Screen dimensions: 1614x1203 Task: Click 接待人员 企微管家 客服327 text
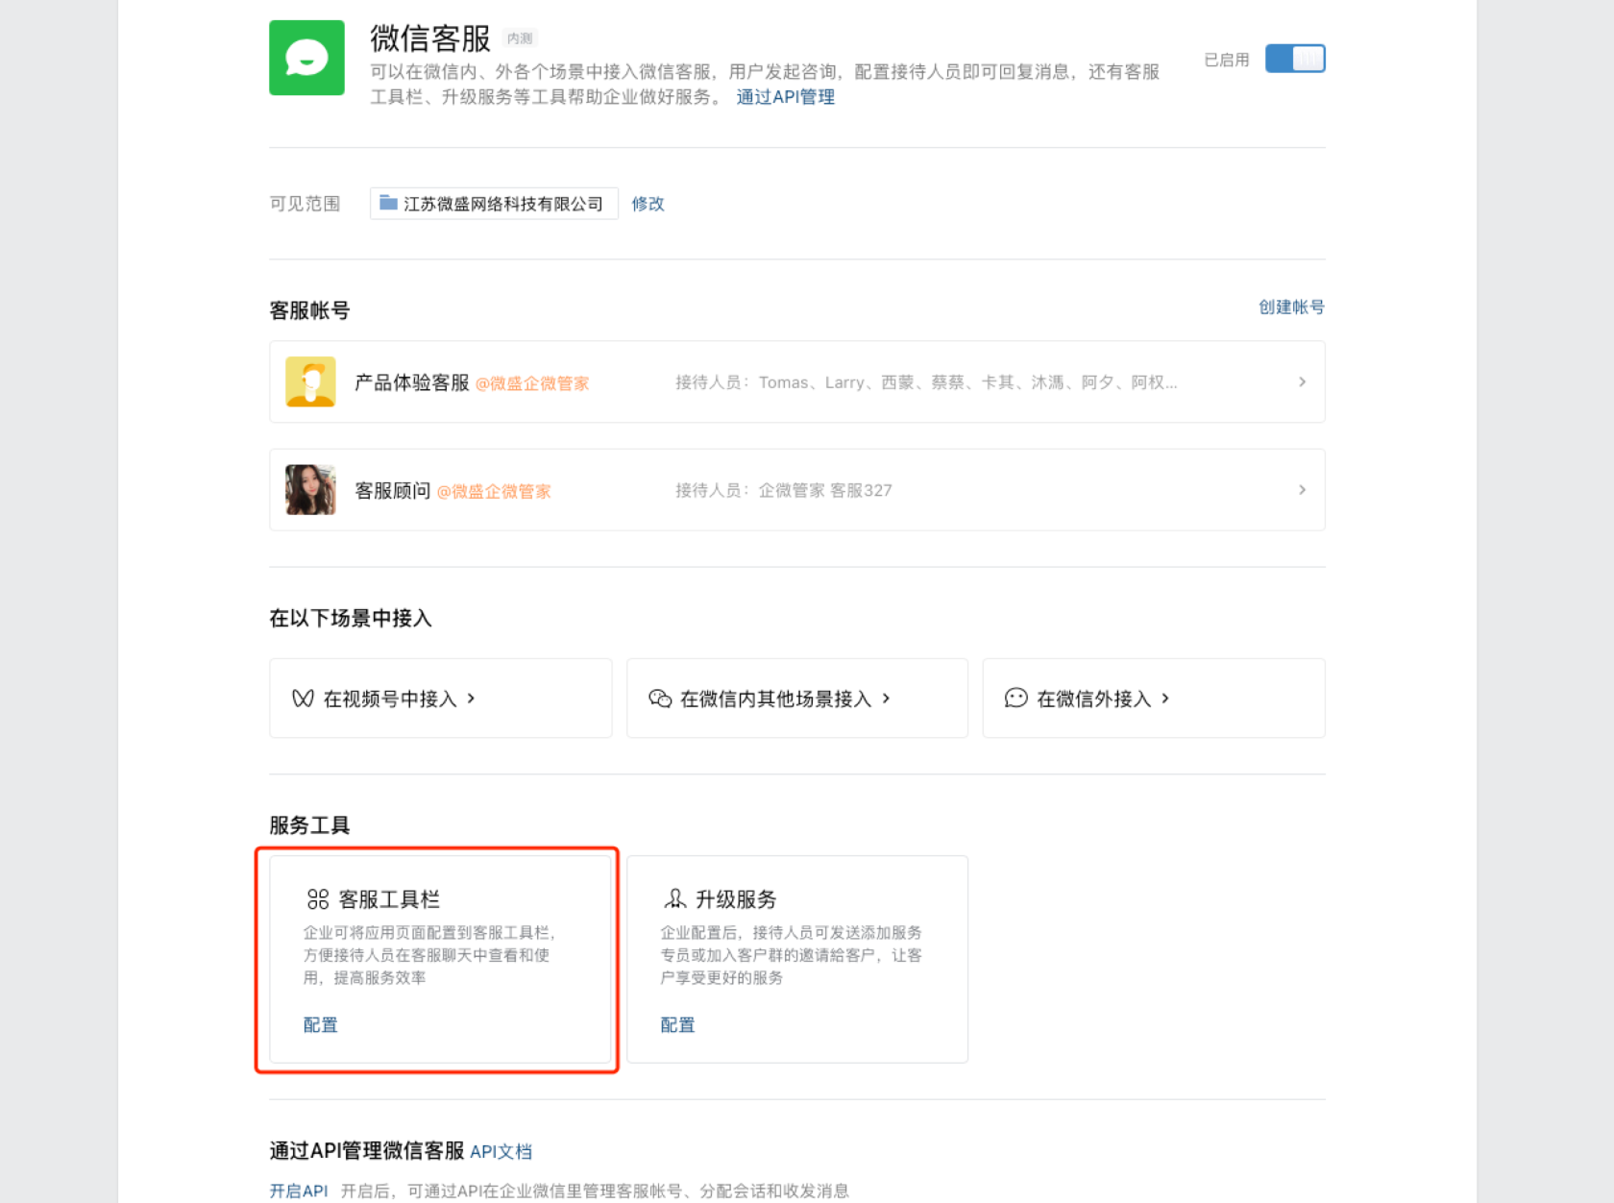(783, 491)
